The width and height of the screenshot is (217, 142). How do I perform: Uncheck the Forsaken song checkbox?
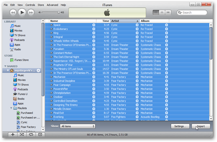(x=52, y=49)
